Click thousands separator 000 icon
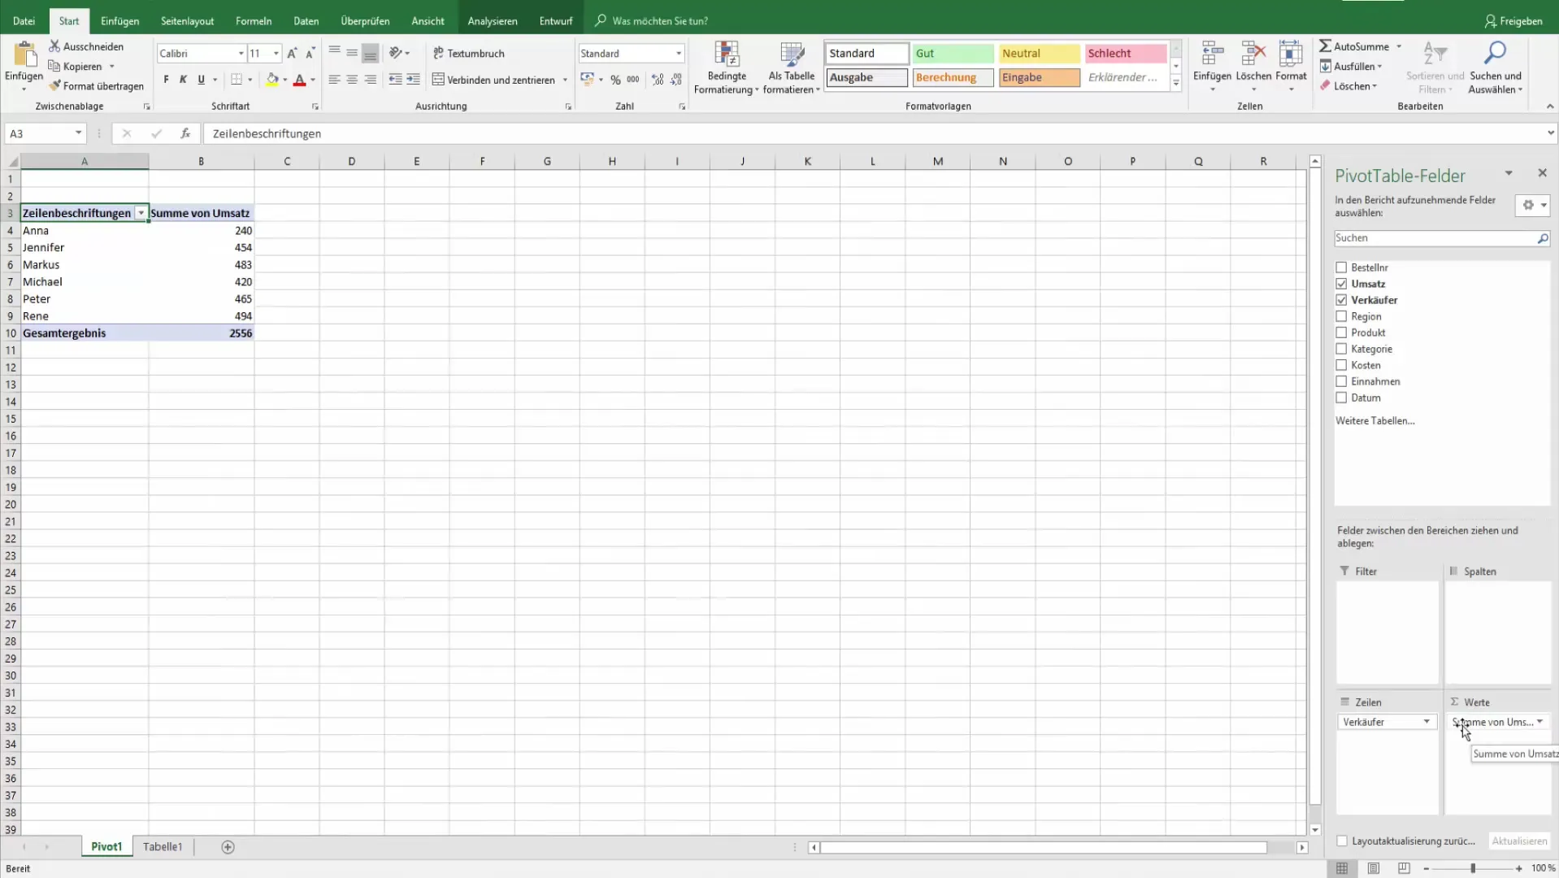 [633, 80]
